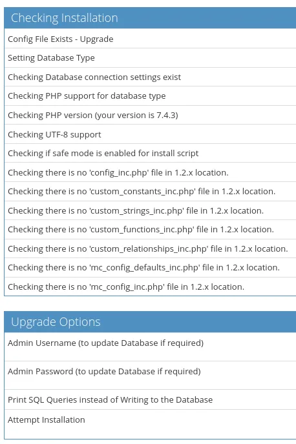Select the 'custom_functions_inc.php' check row

click(x=150, y=229)
